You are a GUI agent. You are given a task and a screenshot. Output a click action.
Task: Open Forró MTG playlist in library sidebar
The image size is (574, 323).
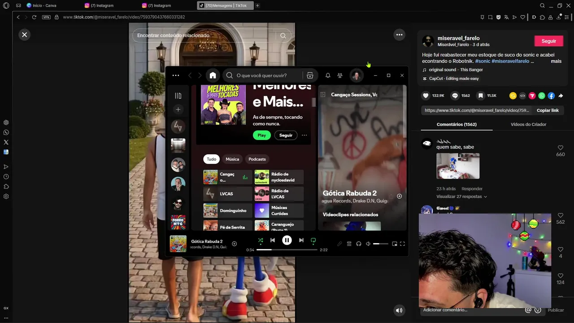pyautogui.click(x=178, y=223)
